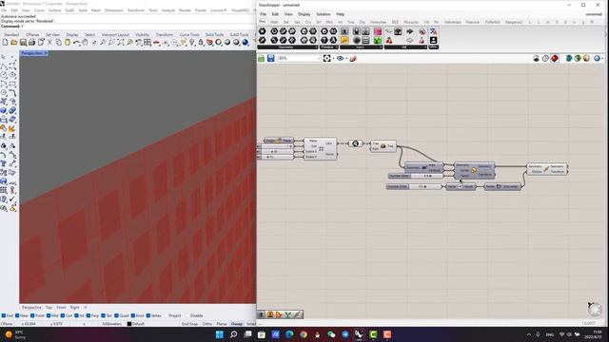Click the Print icon in Rhino toolbar
Image resolution: width=609 pixels, height=342 pixels.
[31, 42]
